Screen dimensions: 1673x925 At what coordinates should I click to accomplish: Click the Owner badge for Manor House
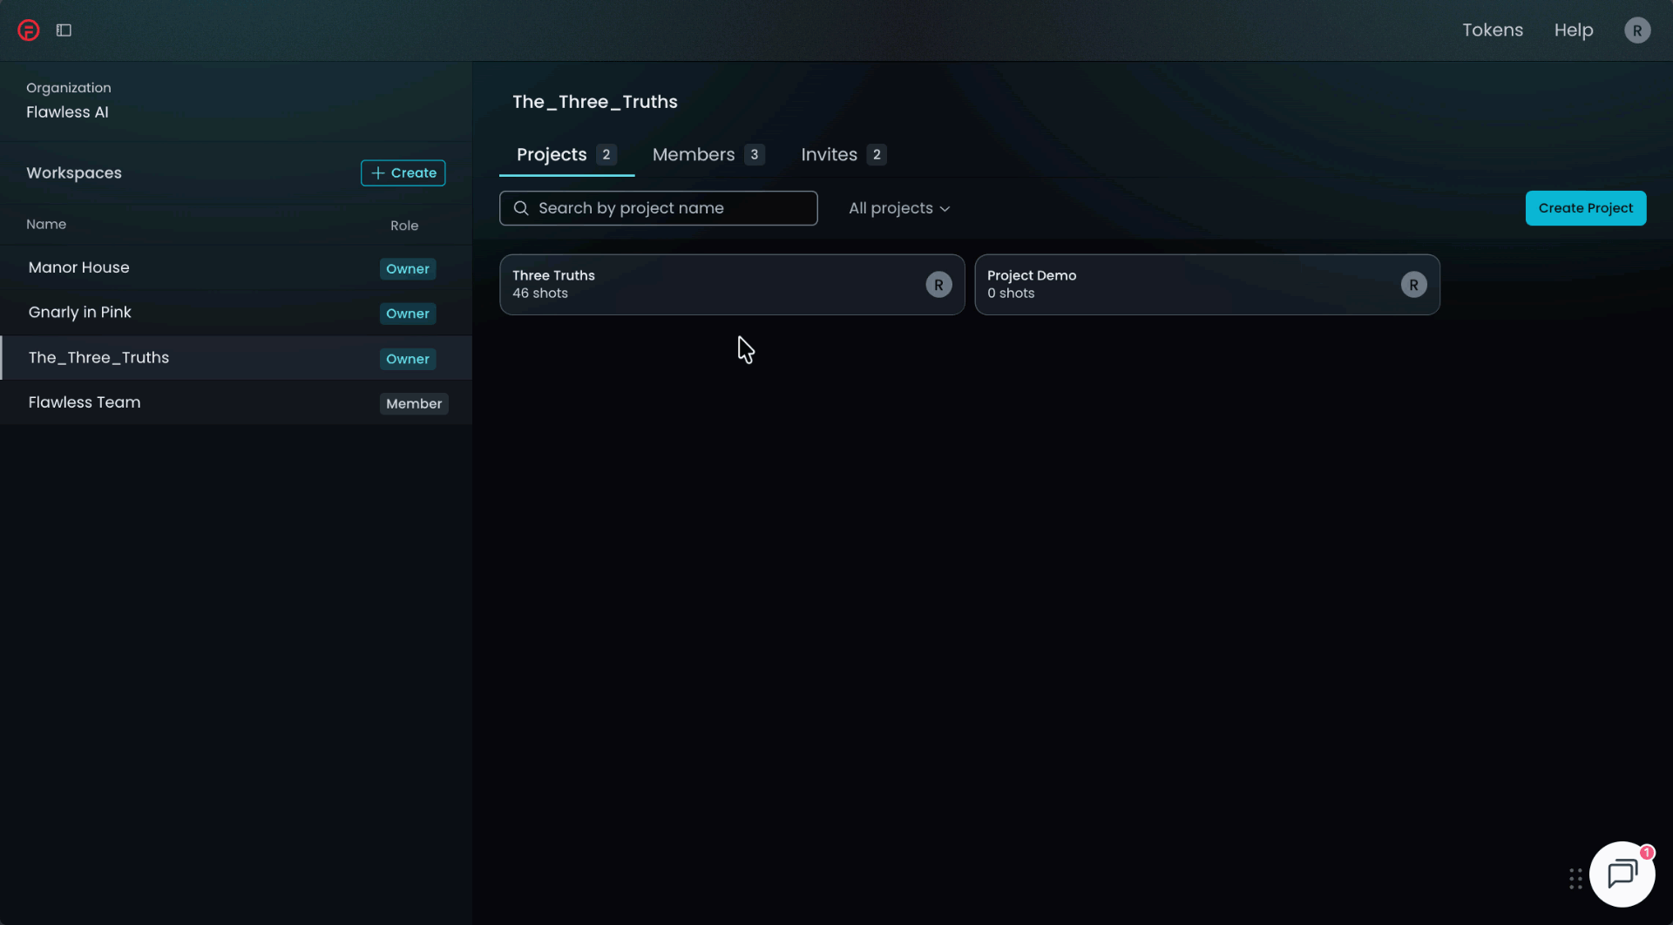pos(408,269)
